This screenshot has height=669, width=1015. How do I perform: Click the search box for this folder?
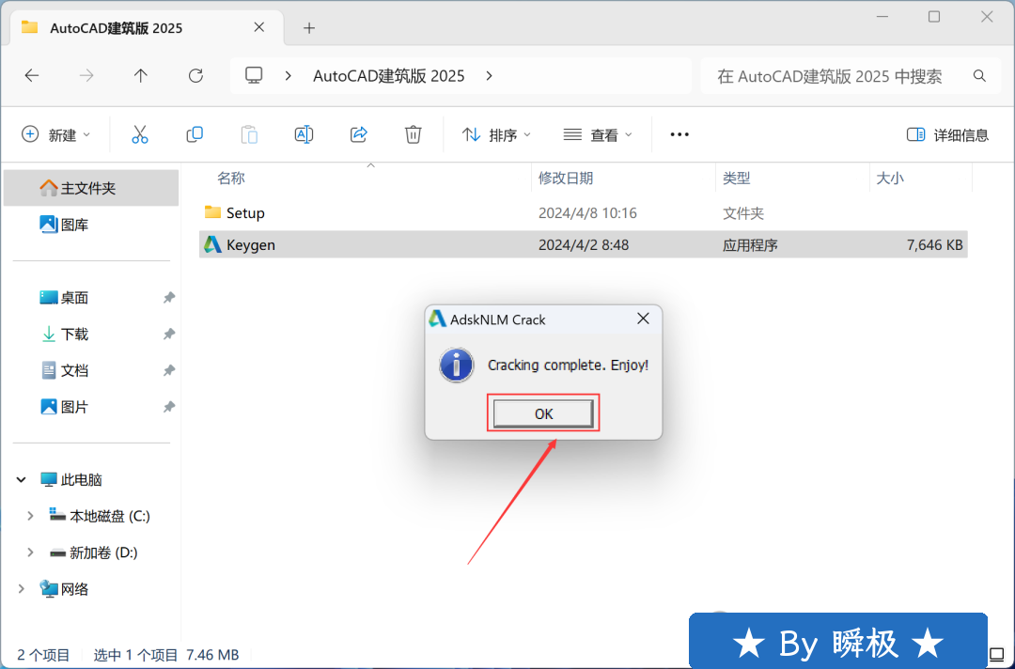pos(841,76)
